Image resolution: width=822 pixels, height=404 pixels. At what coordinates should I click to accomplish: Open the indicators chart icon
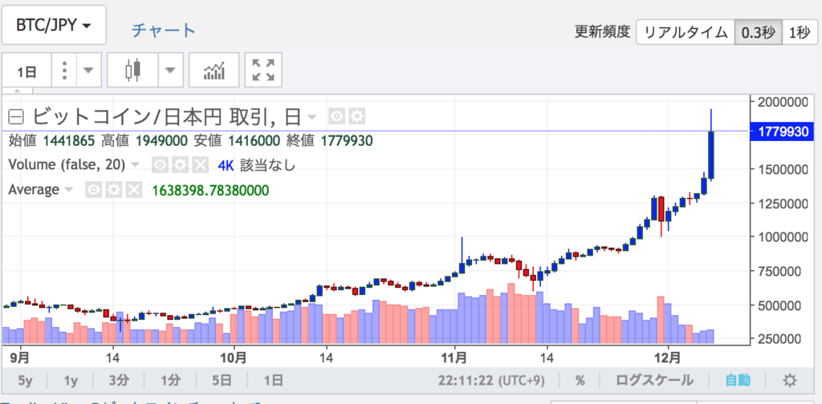click(x=214, y=70)
